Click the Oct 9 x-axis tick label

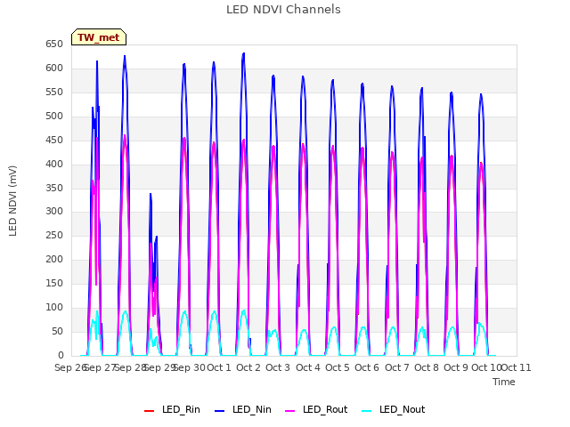click(x=456, y=367)
